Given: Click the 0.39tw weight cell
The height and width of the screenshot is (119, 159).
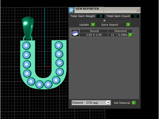Looking at the screenshot, I should coord(123,35).
